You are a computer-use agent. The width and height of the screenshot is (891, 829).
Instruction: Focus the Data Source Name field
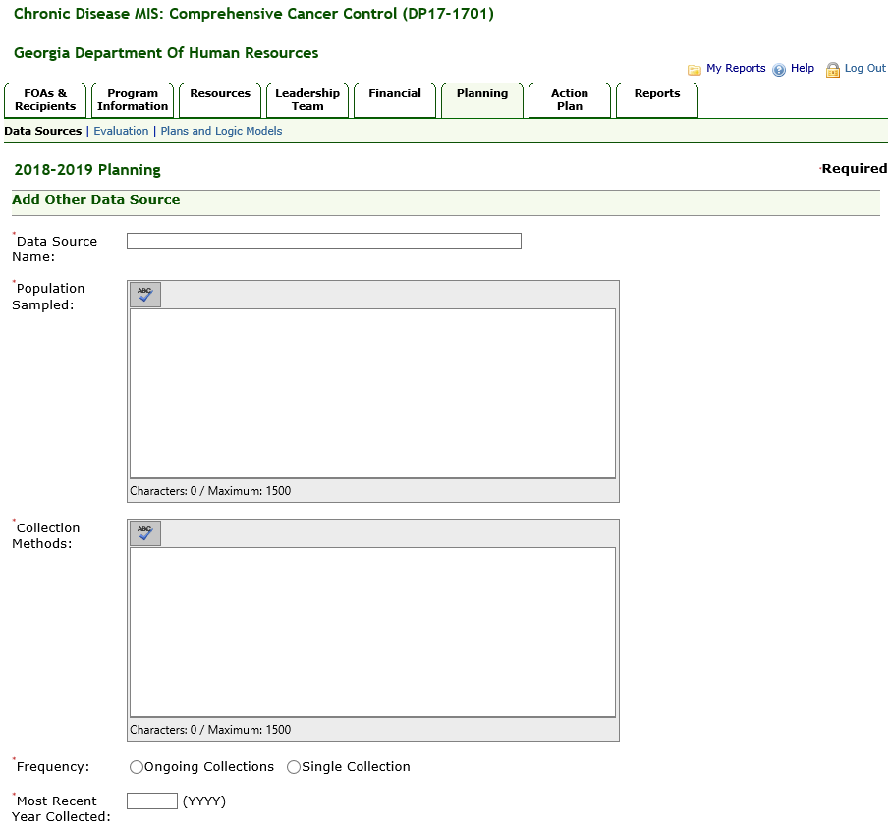(324, 241)
